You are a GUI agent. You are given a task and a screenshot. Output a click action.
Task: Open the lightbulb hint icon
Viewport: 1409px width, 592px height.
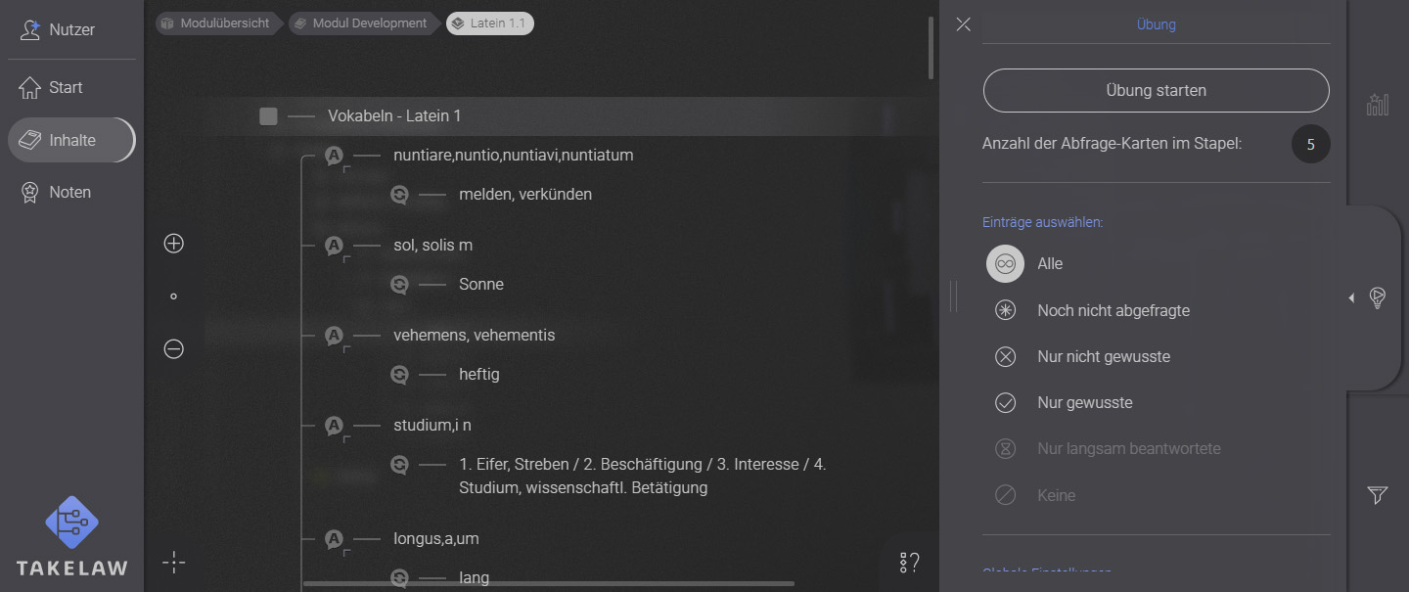[1378, 297]
